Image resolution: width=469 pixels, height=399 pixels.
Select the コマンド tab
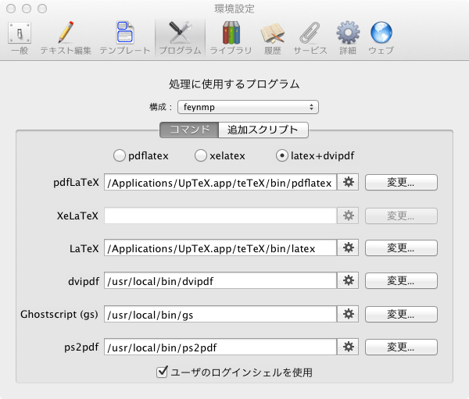pyautogui.click(x=188, y=130)
